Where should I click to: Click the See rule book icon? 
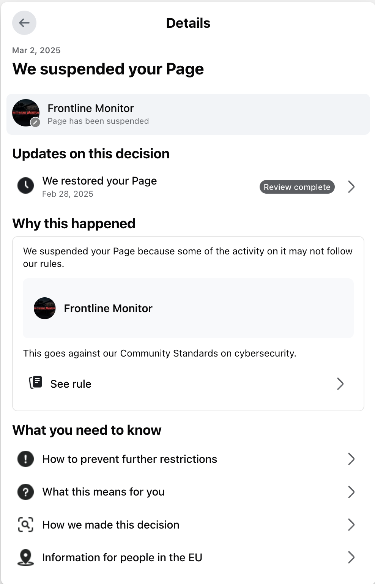click(x=36, y=382)
